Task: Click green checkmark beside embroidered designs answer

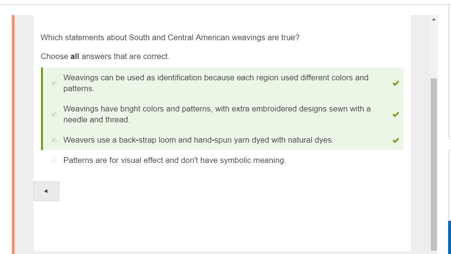Action: (x=396, y=114)
